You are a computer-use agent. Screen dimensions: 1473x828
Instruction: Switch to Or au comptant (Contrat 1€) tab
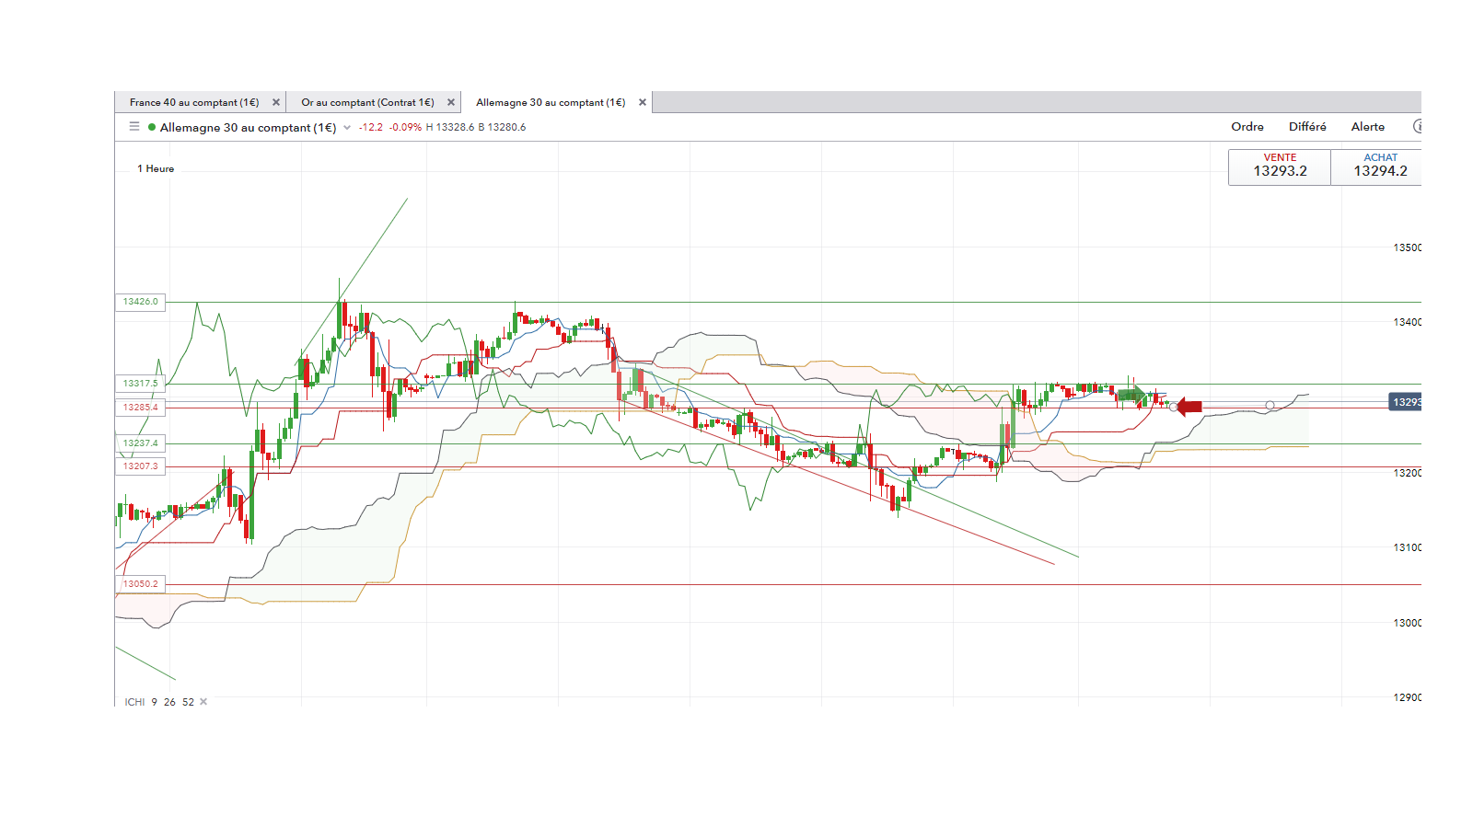367,102
